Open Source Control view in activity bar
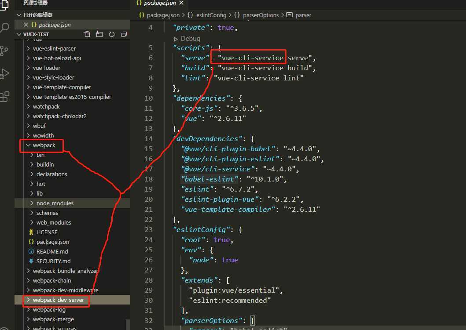Image resolution: width=466 pixels, height=330 pixels. point(4,51)
